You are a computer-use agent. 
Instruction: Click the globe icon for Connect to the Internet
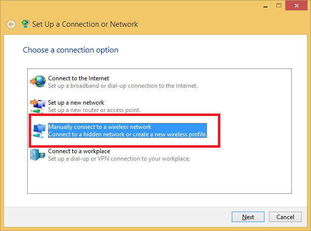[38, 81]
